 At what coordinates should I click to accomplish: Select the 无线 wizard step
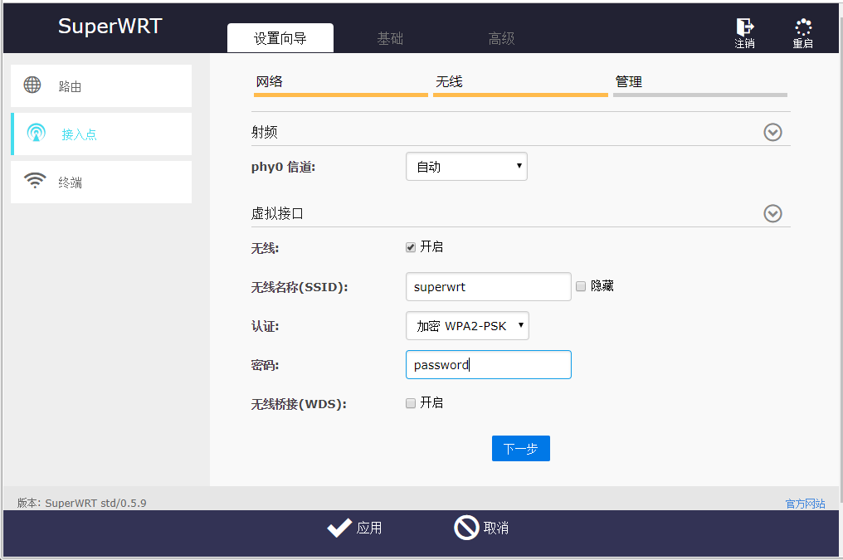[520, 84]
